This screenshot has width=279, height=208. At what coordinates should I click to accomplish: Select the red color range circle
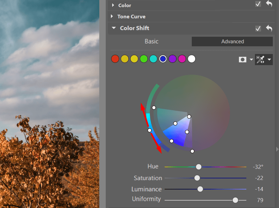115,59
